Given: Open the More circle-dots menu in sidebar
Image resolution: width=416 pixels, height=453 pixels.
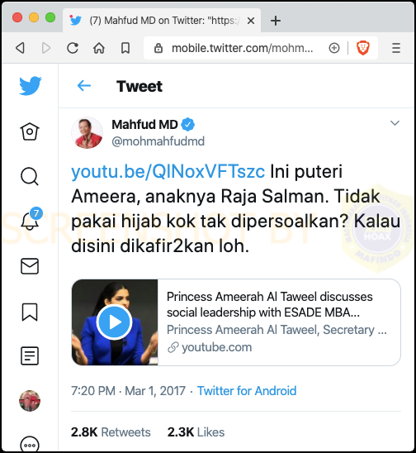Looking at the screenshot, I should coord(30,444).
